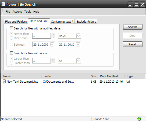Image resolution: width=146 pixels, height=121 pixels.
Task: Maximize the Power File Search window
Action: (x=136, y=4)
